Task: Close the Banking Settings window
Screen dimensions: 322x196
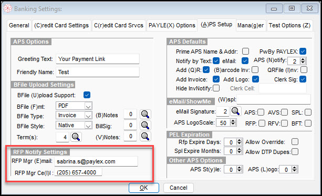Action: [x=310, y=8]
